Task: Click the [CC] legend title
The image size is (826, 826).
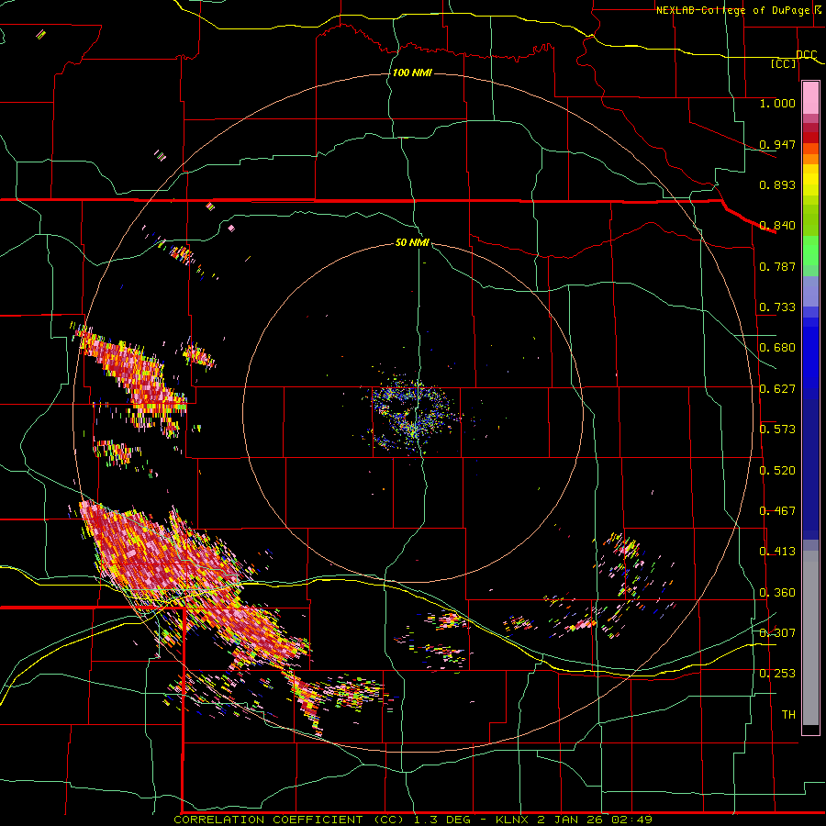Action: (784, 63)
